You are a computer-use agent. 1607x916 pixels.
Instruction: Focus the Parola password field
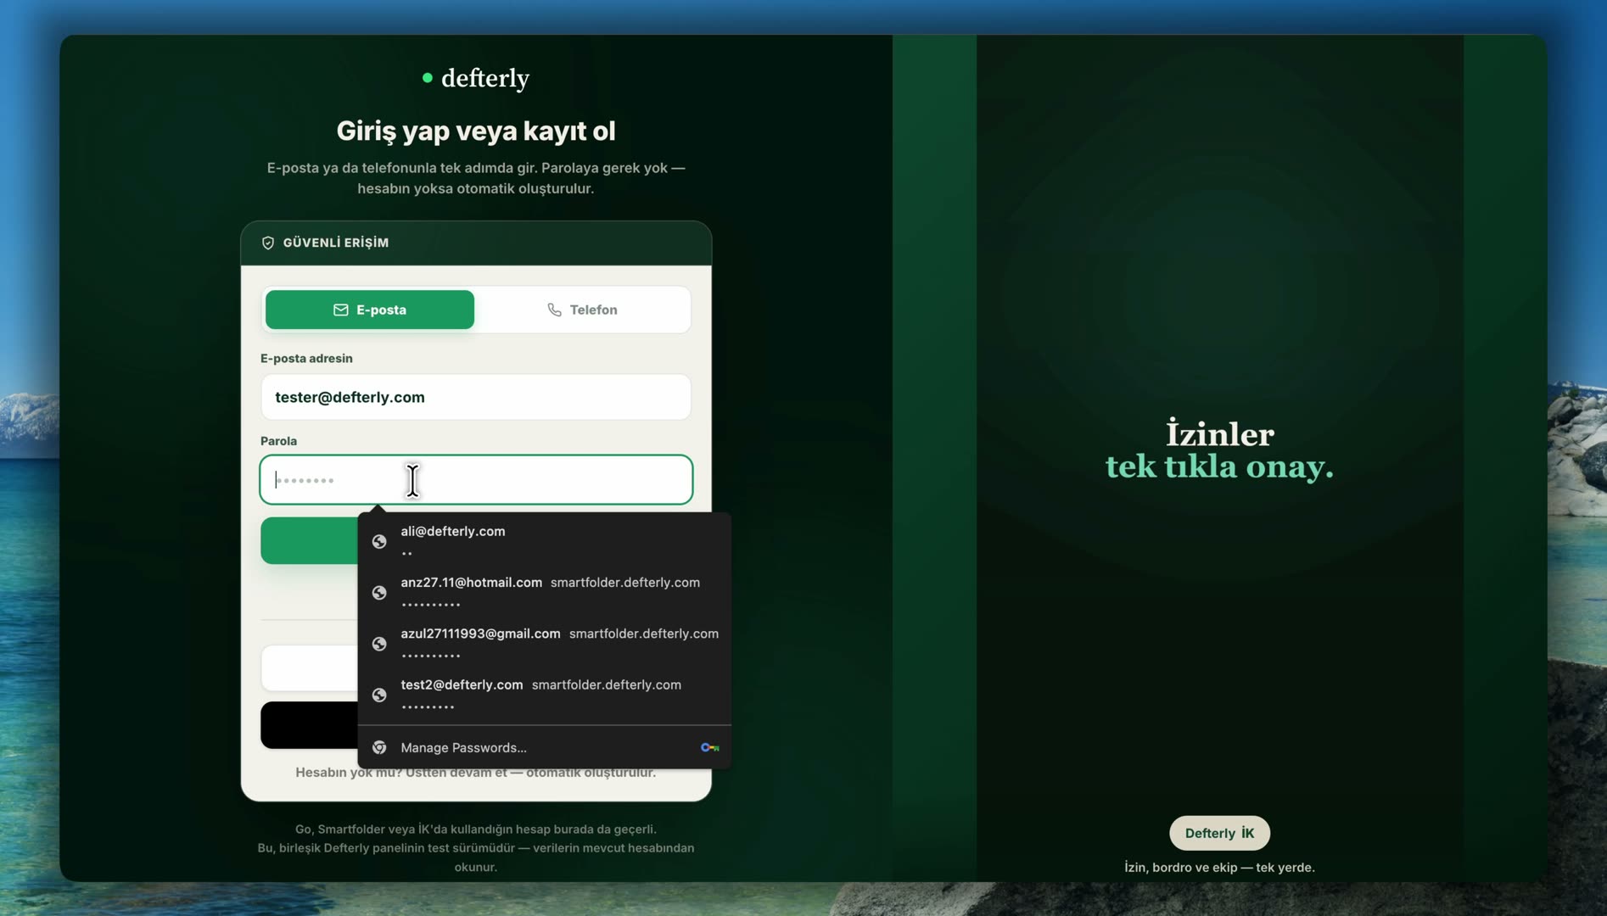(x=476, y=480)
